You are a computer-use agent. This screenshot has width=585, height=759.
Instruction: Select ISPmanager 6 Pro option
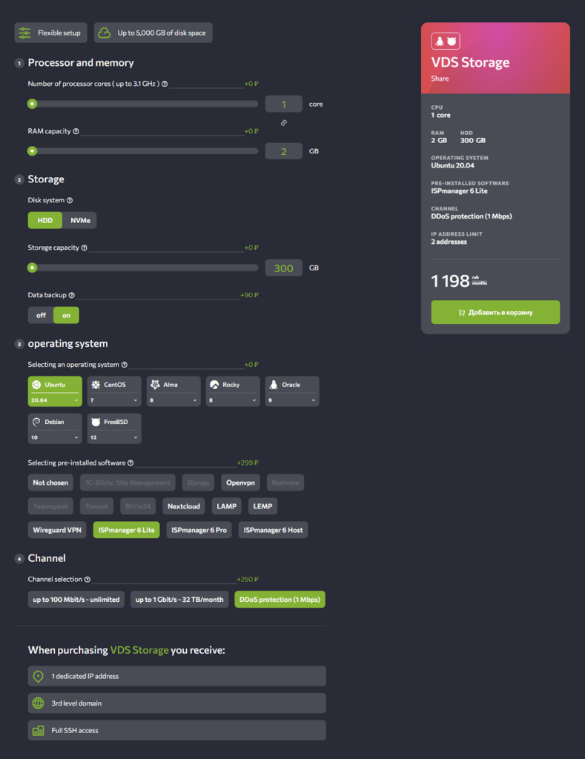199,530
